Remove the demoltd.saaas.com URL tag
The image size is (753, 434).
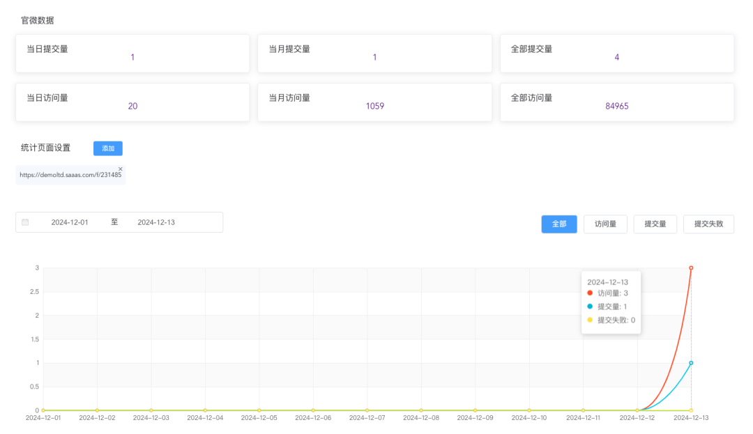[120, 169]
